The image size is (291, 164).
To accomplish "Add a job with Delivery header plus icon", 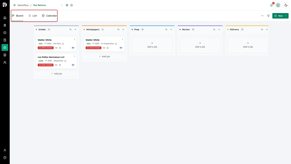I will tap(267, 29).
